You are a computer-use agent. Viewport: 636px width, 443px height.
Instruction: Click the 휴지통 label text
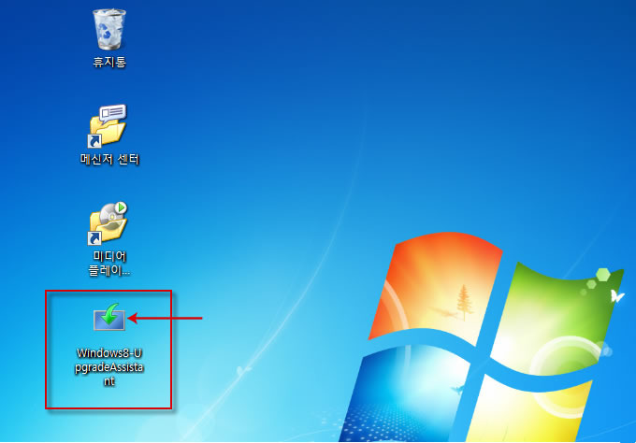(x=109, y=62)
